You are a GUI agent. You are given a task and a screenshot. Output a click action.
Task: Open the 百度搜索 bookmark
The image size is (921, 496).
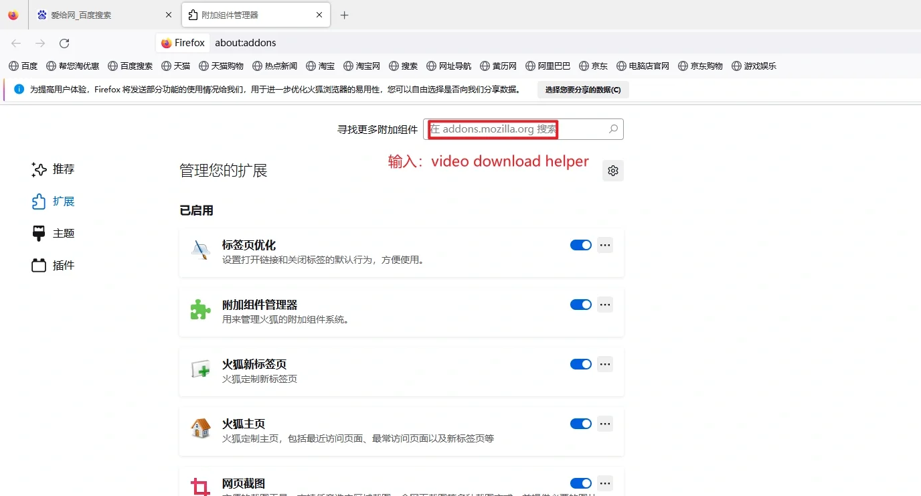(130, 66)
